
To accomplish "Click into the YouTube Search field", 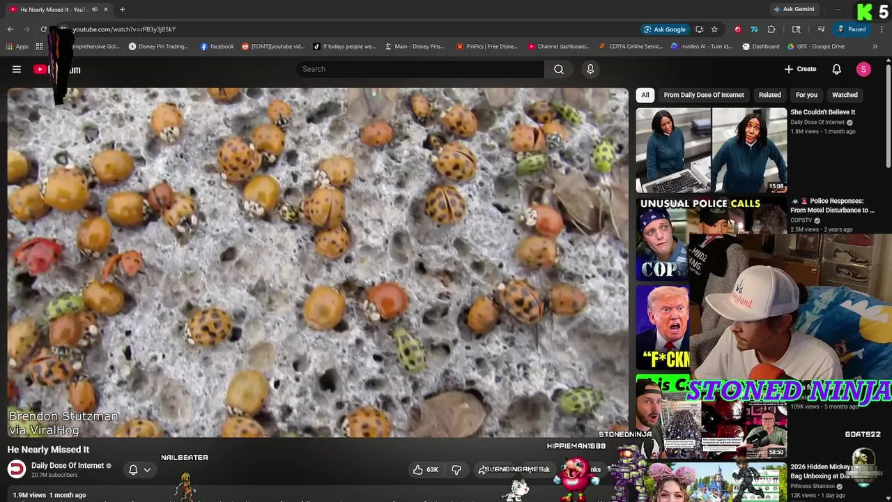I will coord(420,69).
